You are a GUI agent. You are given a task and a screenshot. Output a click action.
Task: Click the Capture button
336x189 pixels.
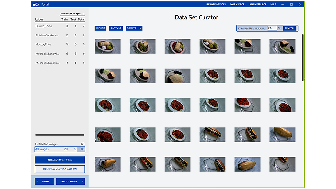click(x=116, y=28)
